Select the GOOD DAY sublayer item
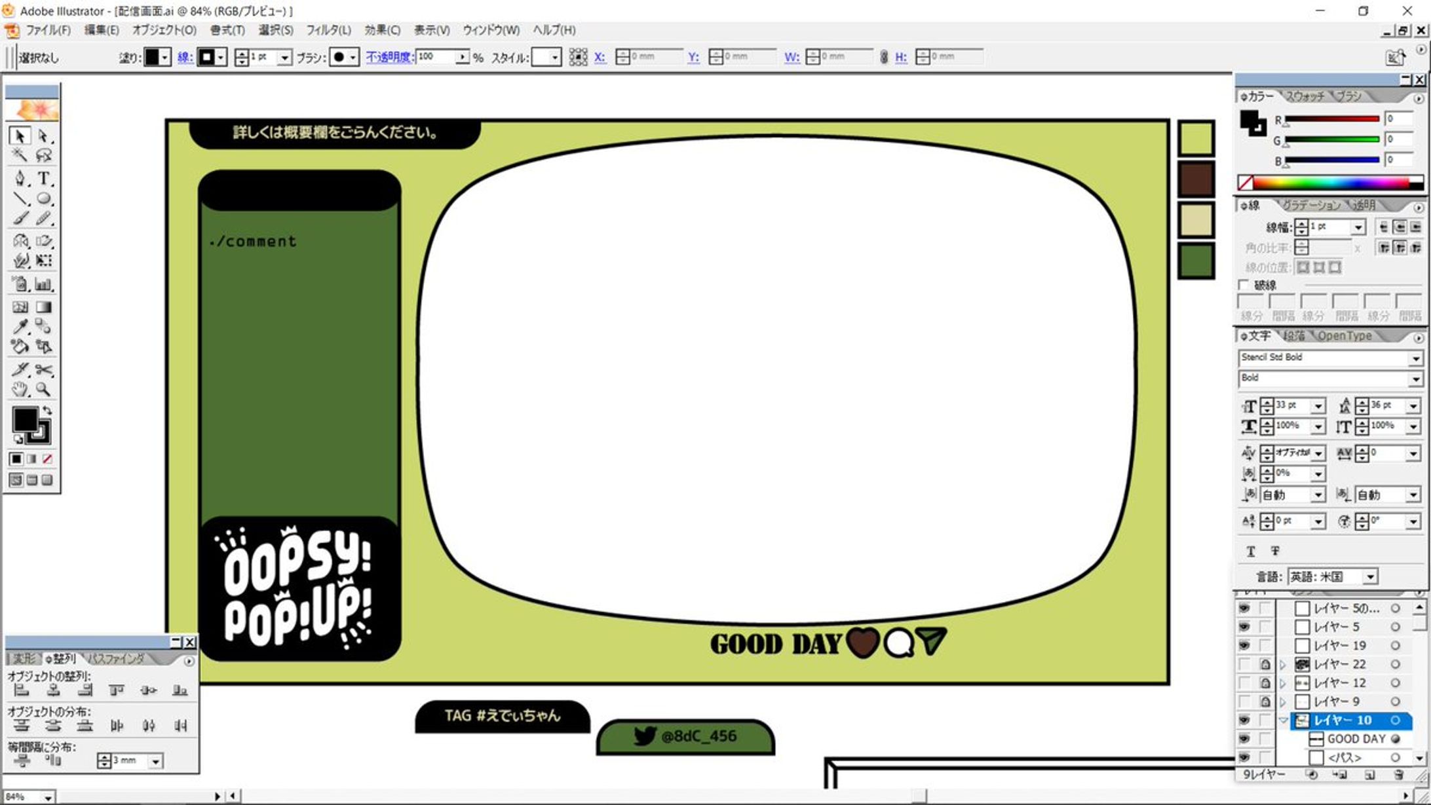This screenshot has width=1431, height=805. 1356,739
